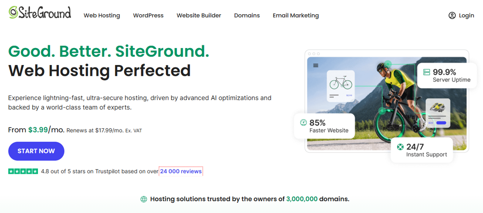Image resolution: width=483 pixels, height=213 pixels.
Task: Click the Trustpilot green star rating
Action: coord(23,172)
